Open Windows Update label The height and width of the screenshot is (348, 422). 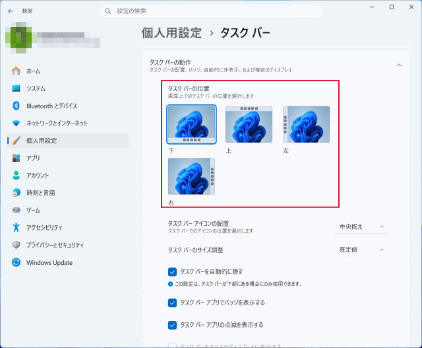point(49,263)
